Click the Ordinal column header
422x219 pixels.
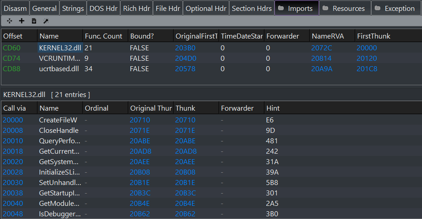point(105,108)
